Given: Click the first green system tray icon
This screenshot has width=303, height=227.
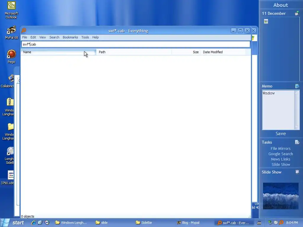Looking at the screenshot, I should pyautogui.click(x=270, y=223).
